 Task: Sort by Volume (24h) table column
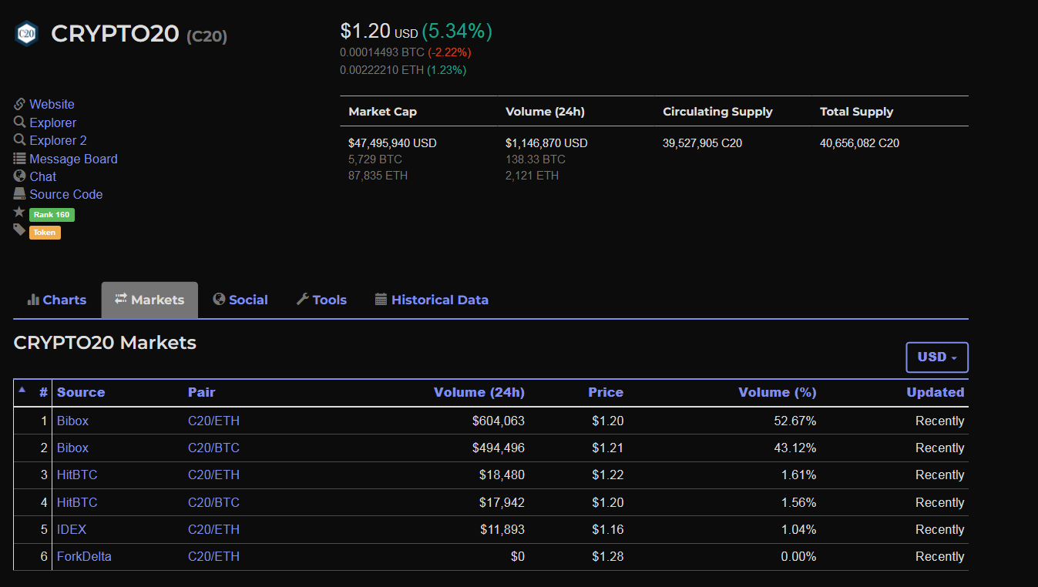[479, 392]
